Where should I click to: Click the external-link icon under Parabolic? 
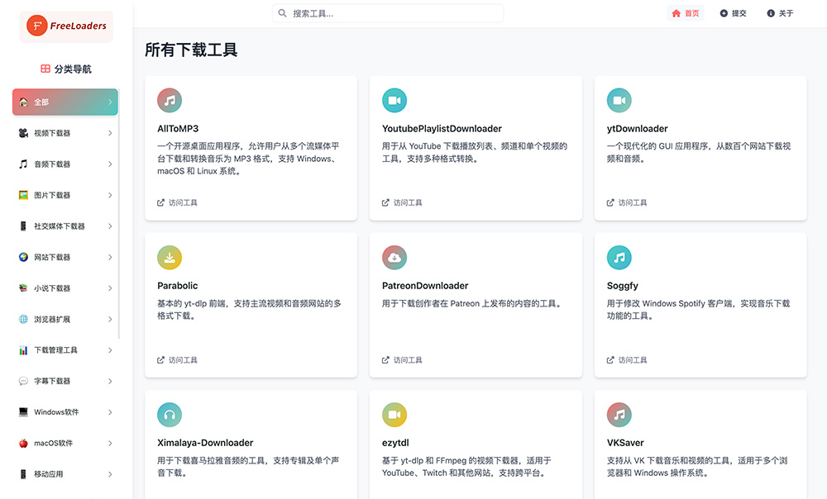[x=161, y=360]
